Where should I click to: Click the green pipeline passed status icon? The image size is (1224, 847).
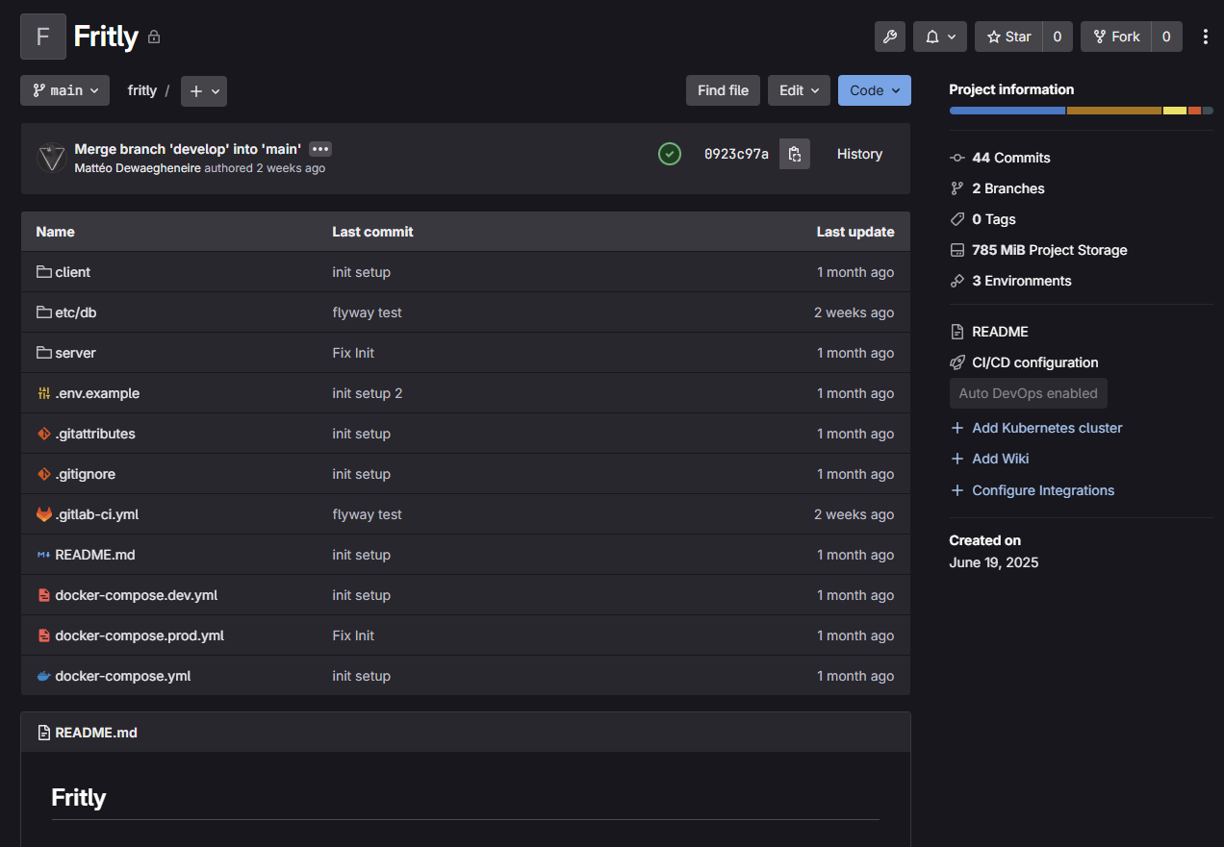pyautogui.click(x=670, y=154)
